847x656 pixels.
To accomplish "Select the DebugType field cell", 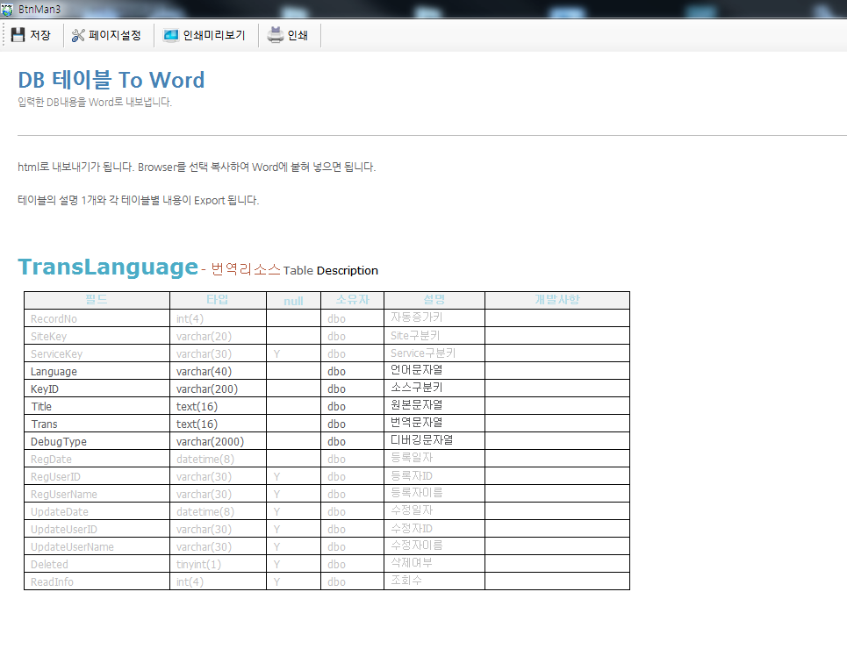I will [97, 441].
